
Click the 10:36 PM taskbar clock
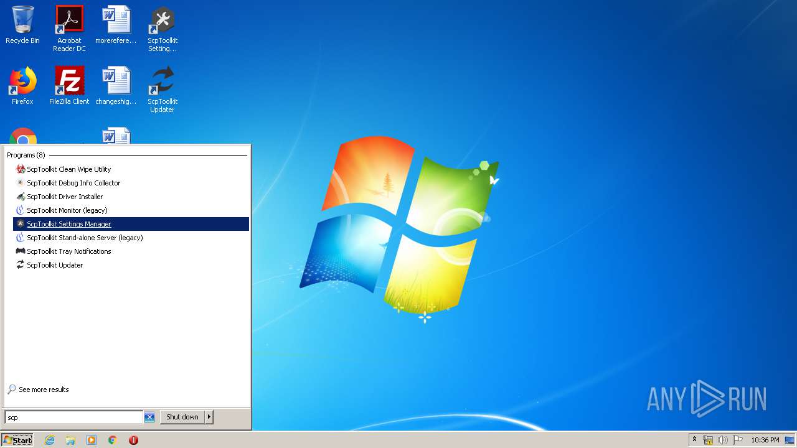tap(765, 440)
